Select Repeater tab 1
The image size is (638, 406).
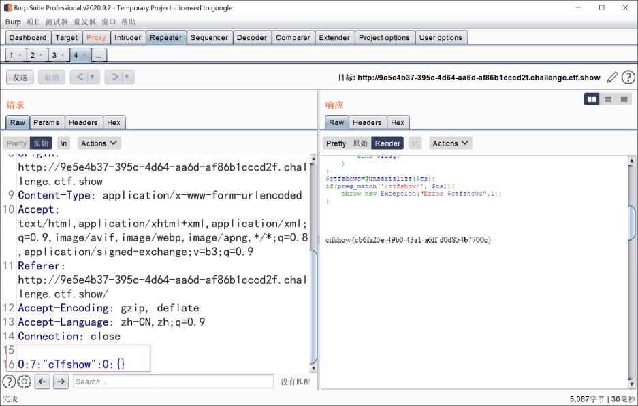[x=12, y=55]
